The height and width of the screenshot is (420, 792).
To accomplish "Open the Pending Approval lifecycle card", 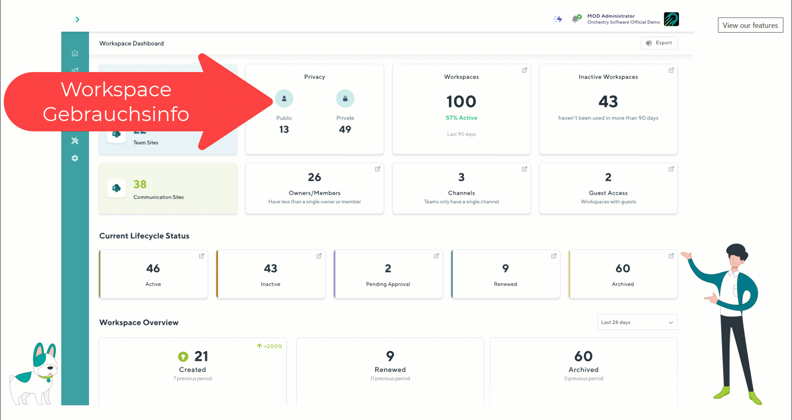I will click(388, 274).
